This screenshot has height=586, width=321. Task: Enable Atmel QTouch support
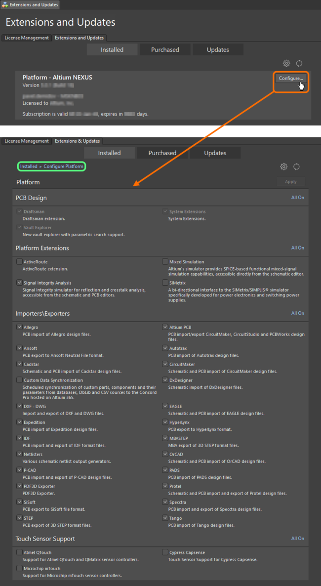(19, 552)
